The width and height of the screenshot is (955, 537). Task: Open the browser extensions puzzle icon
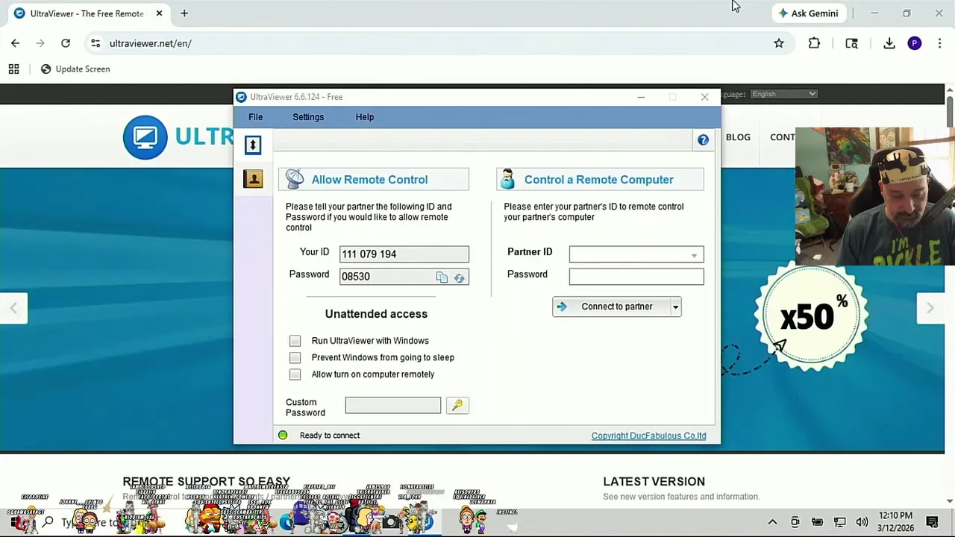tap(814, 43)
